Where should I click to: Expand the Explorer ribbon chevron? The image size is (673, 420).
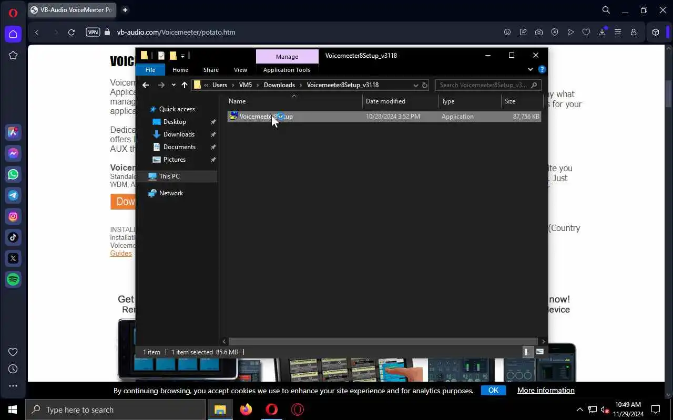530,69
